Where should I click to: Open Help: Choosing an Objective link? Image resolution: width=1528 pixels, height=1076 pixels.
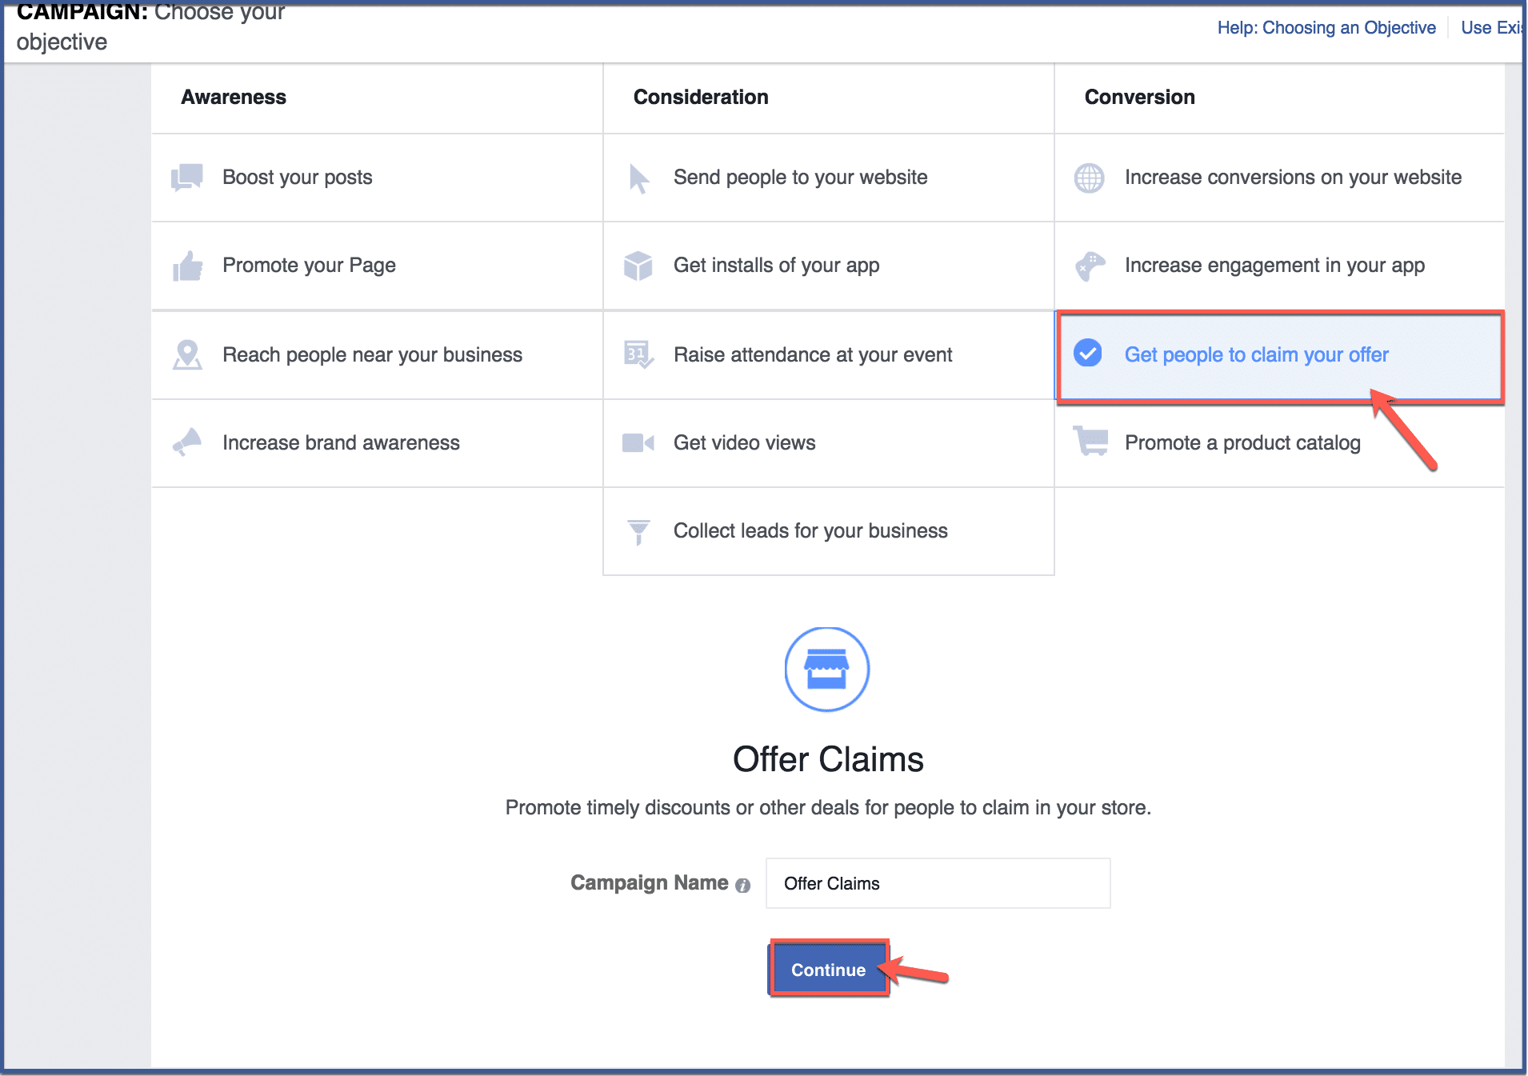(1326, 28)
